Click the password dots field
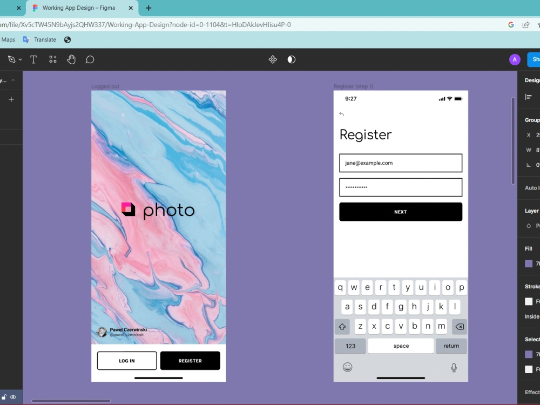The image size is (540, 405). pos(401,187)
